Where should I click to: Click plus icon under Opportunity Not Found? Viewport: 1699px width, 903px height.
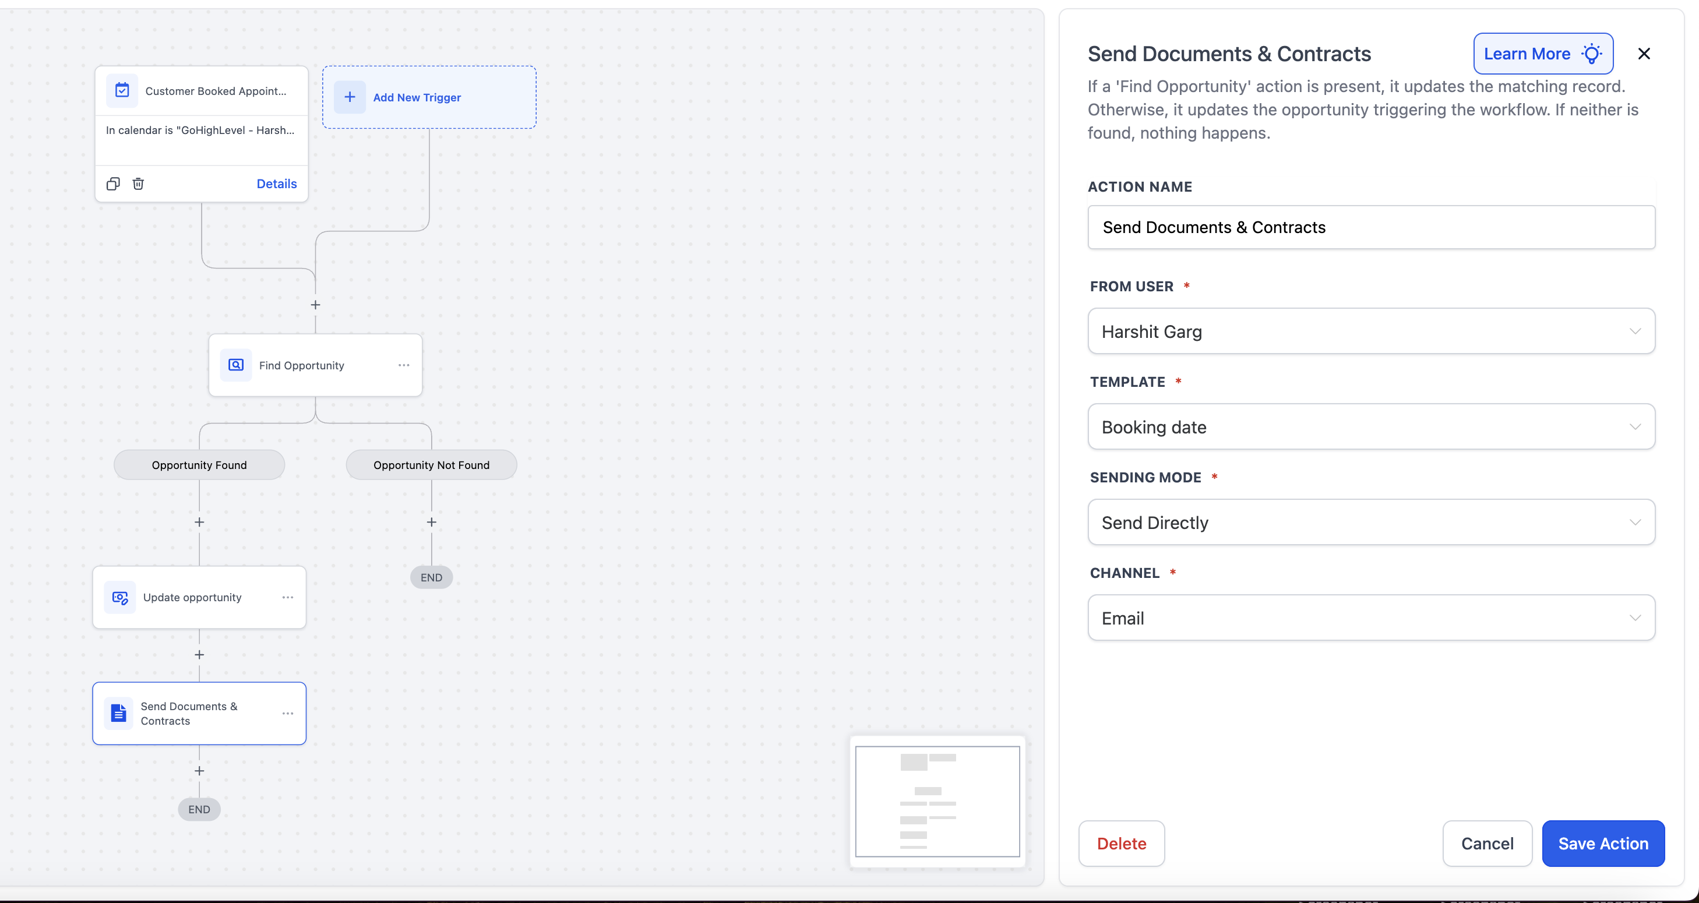tap(431, 522)
